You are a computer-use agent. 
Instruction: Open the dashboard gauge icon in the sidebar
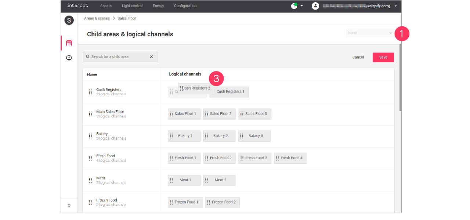click(69, 58)
